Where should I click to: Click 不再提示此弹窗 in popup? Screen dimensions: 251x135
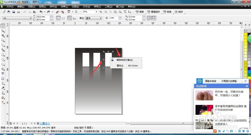229,81
